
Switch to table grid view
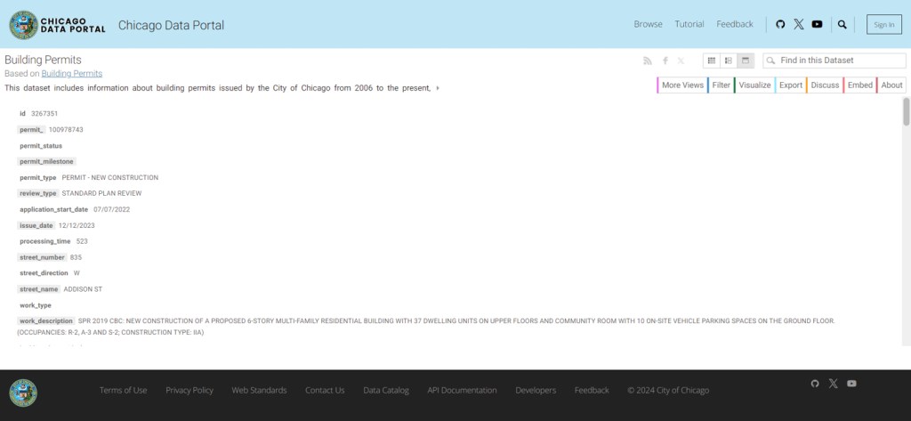point(711,61)
